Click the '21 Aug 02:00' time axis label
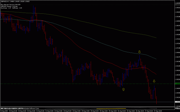The width and height of the screenshot is (180, 112). point(41,111)
